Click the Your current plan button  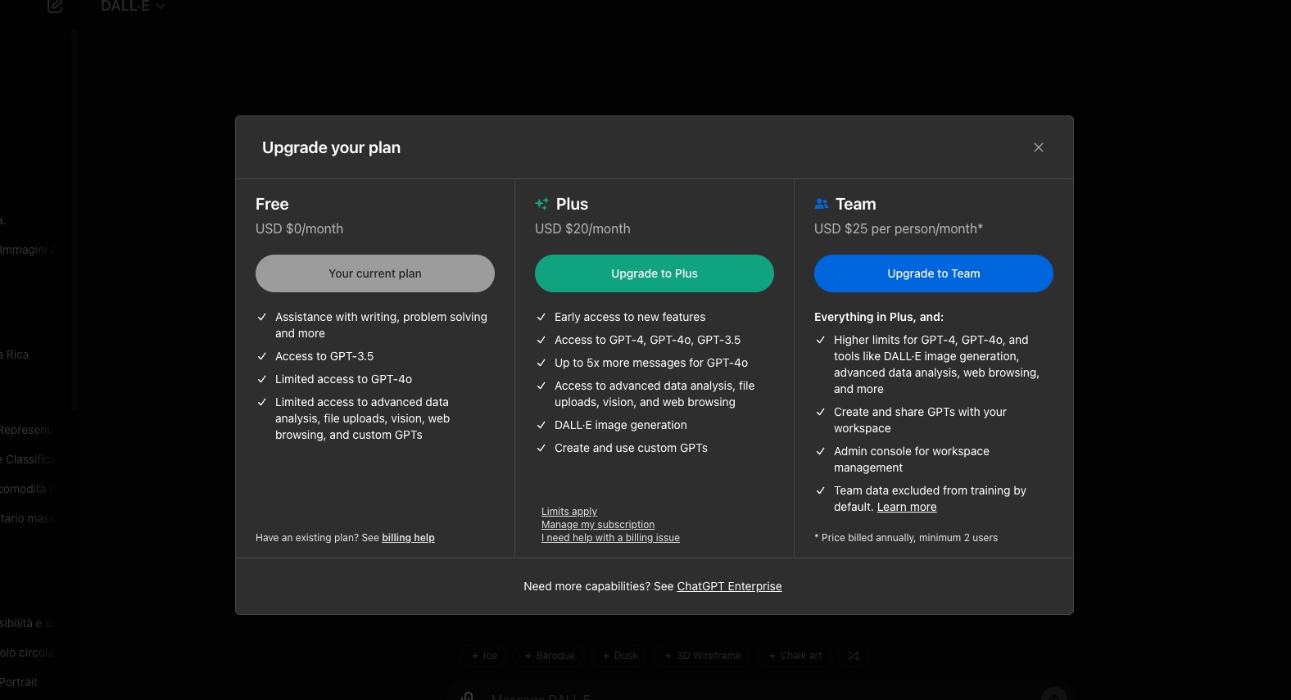375,273
